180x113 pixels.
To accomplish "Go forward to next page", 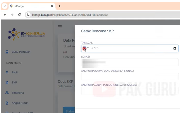I will coord(12,15).
